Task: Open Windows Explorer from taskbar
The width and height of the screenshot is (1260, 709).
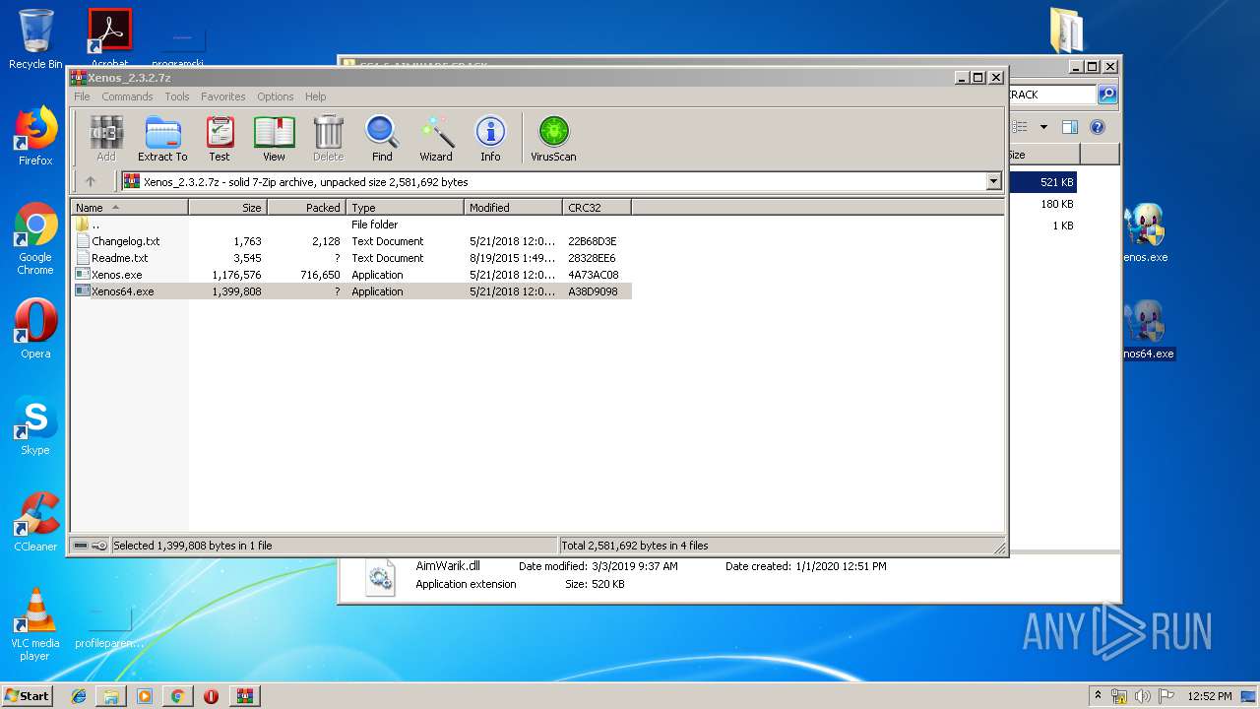Action: click(111, 696)
